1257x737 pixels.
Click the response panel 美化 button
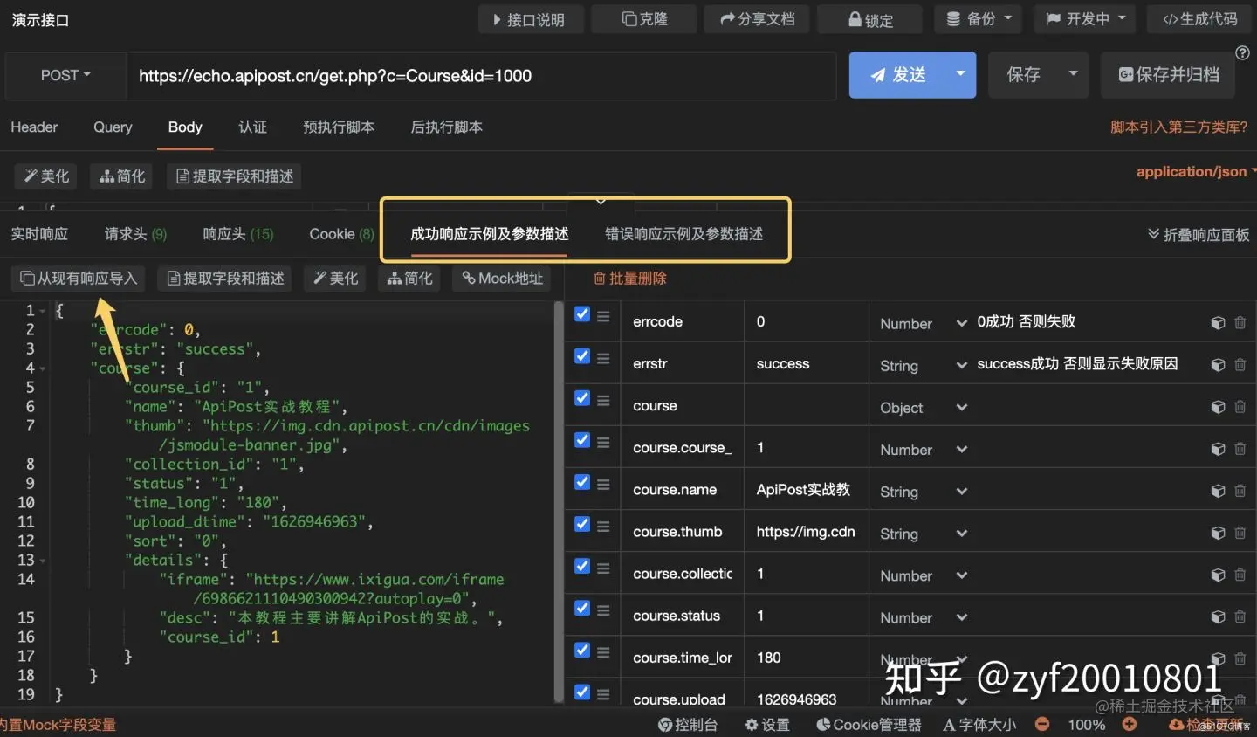(x=335, y=279)
